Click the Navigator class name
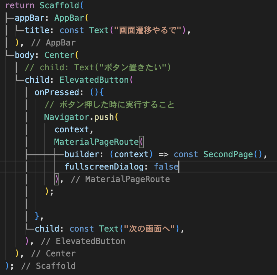 pyautogui.click(x=66, y=117)
